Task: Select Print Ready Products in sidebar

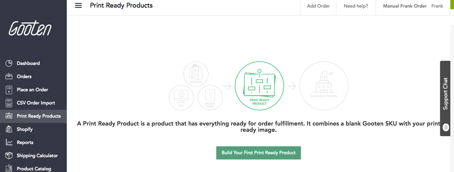Action: [x=39, y=116]
